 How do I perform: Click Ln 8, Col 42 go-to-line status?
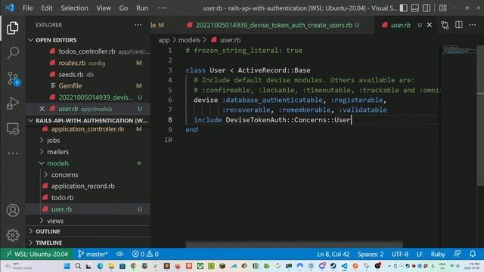coord(333,254)
